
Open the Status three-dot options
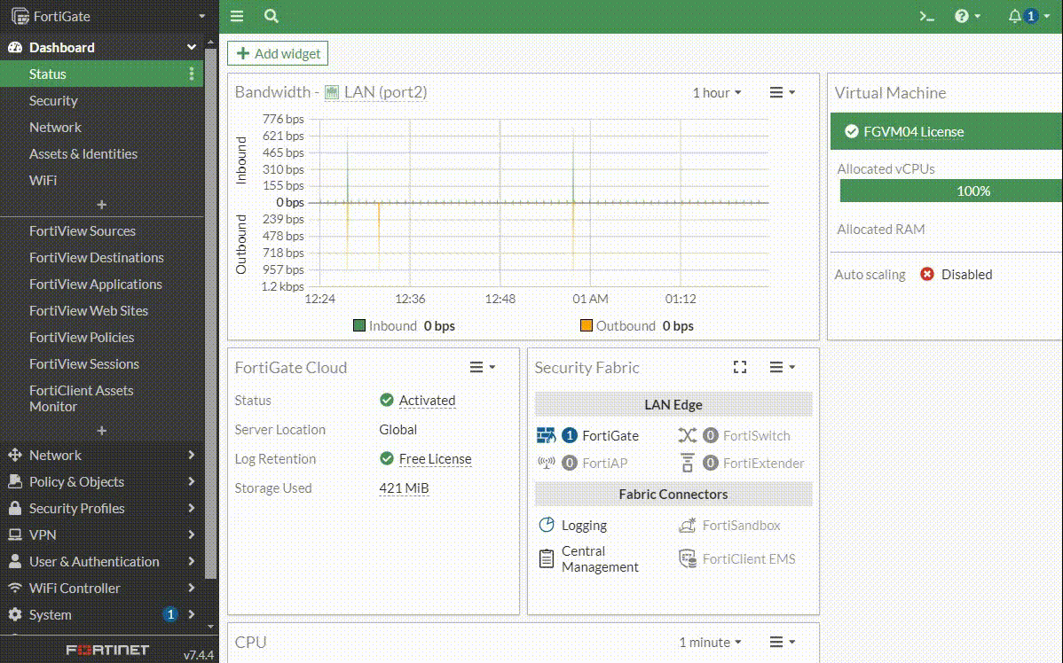tap(191, 74)
